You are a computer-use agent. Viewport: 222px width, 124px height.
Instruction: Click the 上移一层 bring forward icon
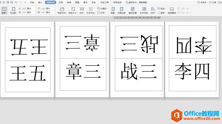coord(178,8)
